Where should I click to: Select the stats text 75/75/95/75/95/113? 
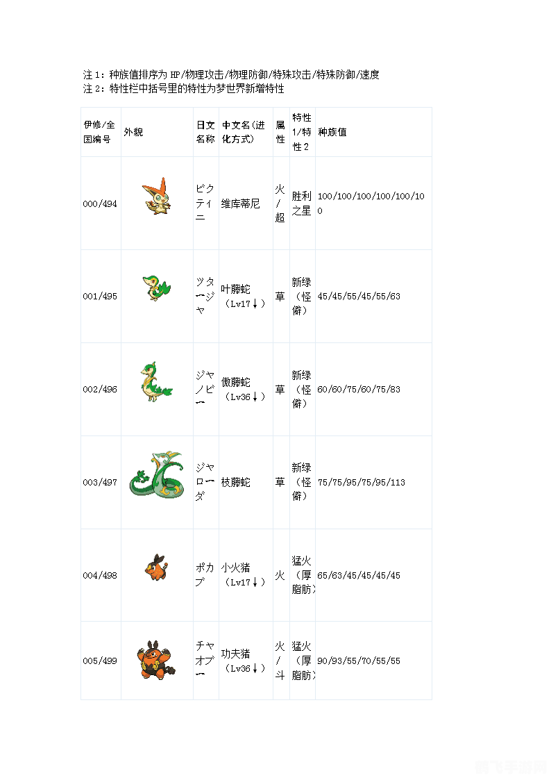[361, 482]
